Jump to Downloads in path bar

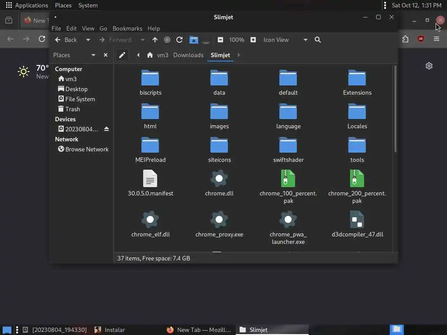point(189,55)
